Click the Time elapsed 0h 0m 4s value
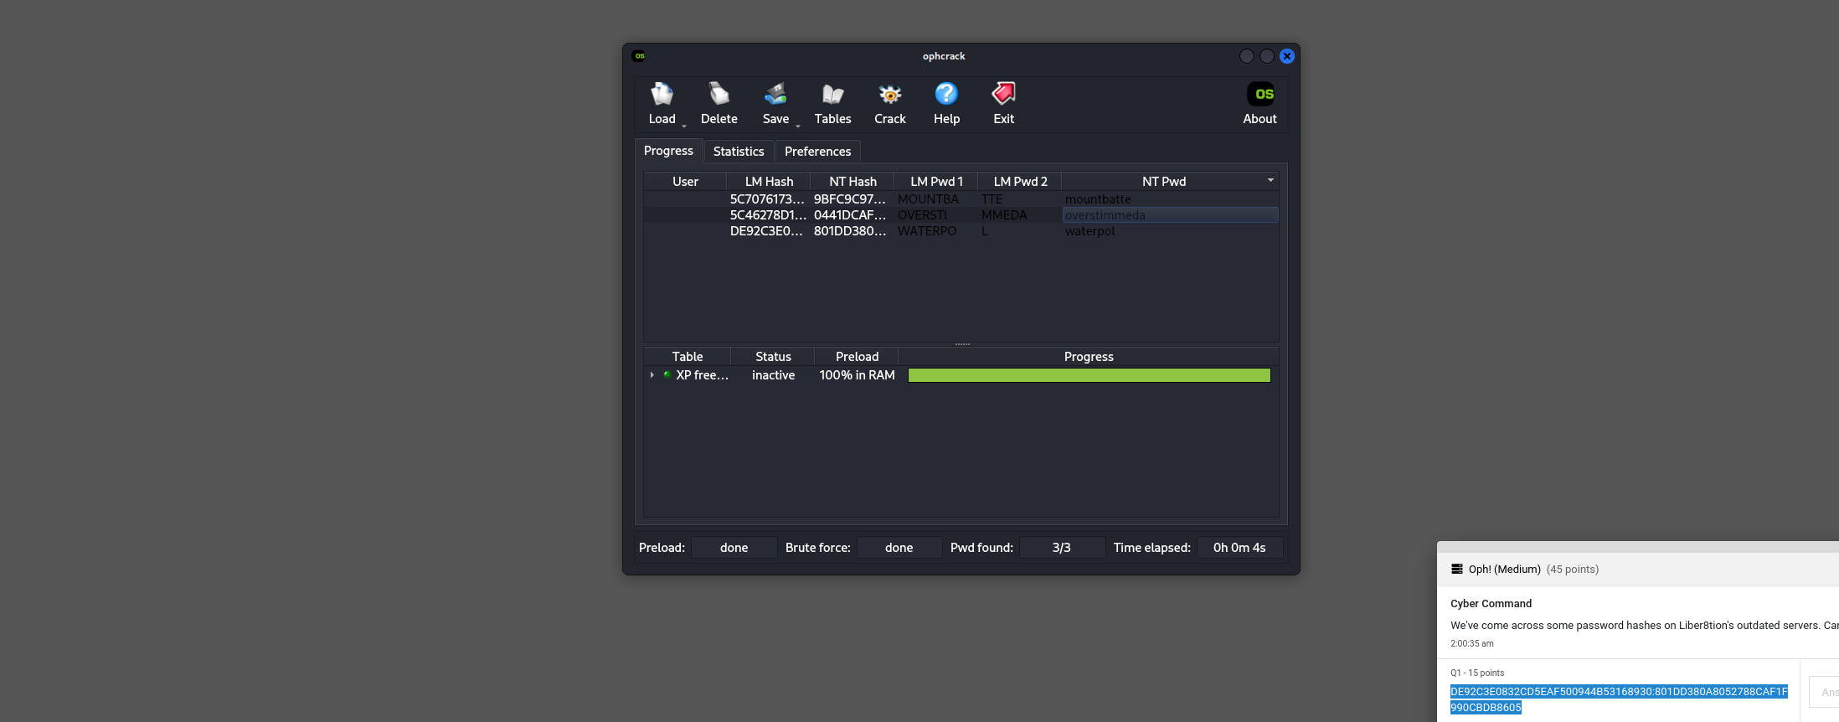The height and width of the screenshot is (722, 1839). (1239, 548)
